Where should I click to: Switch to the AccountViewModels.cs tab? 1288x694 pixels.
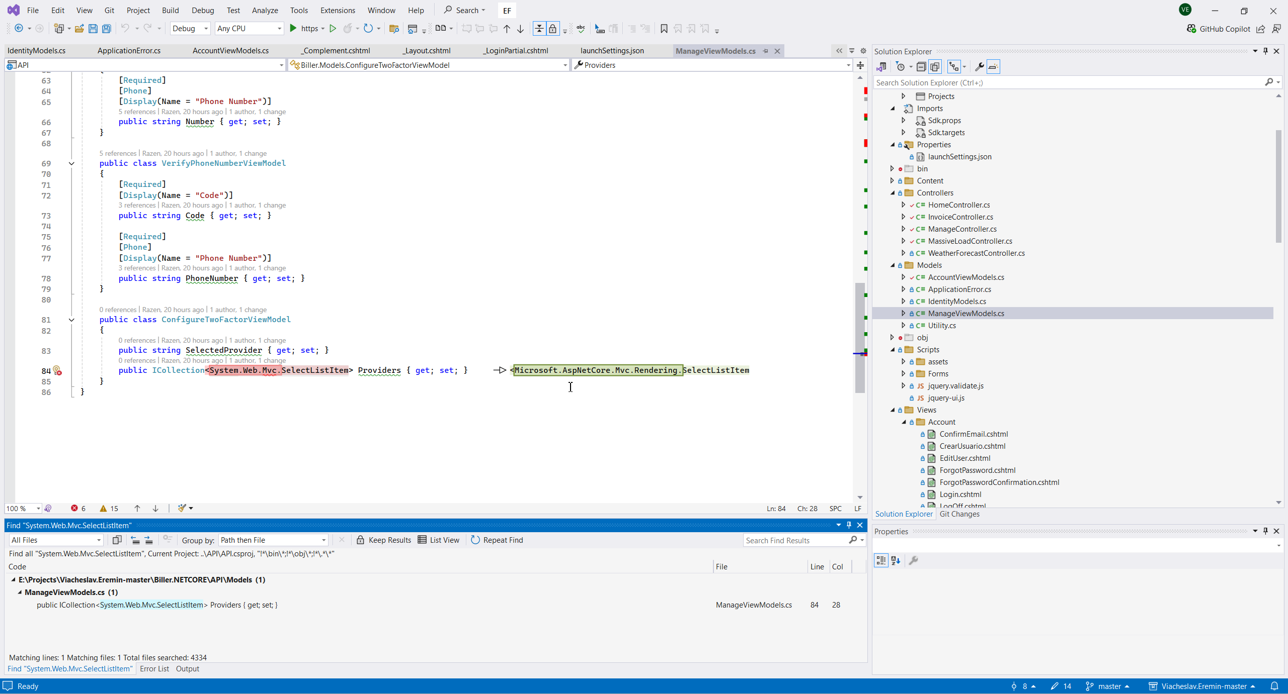[230, 51]
